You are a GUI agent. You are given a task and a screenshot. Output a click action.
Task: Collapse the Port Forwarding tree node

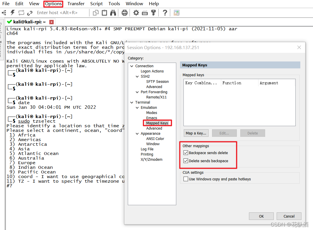(x=137, y=92)
